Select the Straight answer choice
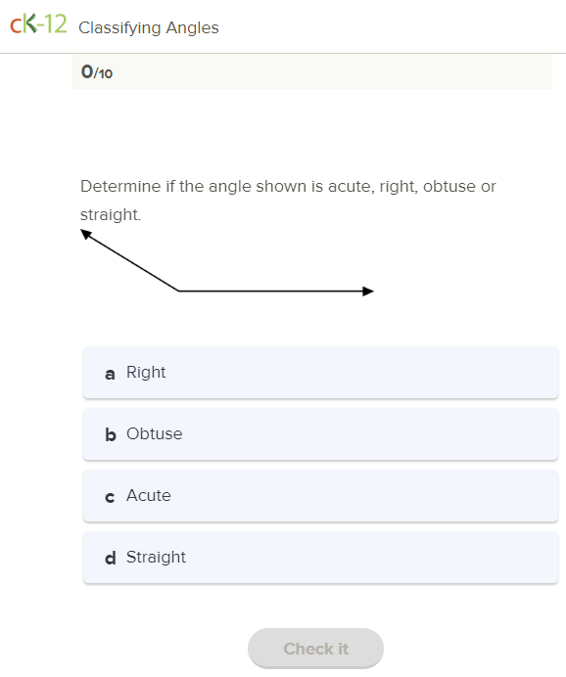This screenshot has width=566, height=677. 320,558
